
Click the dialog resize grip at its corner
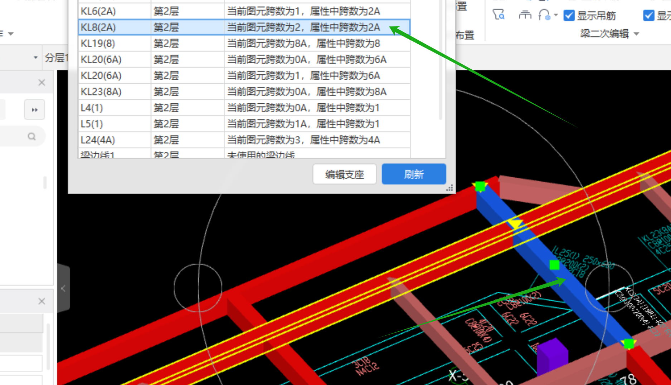tap(449, 188)
